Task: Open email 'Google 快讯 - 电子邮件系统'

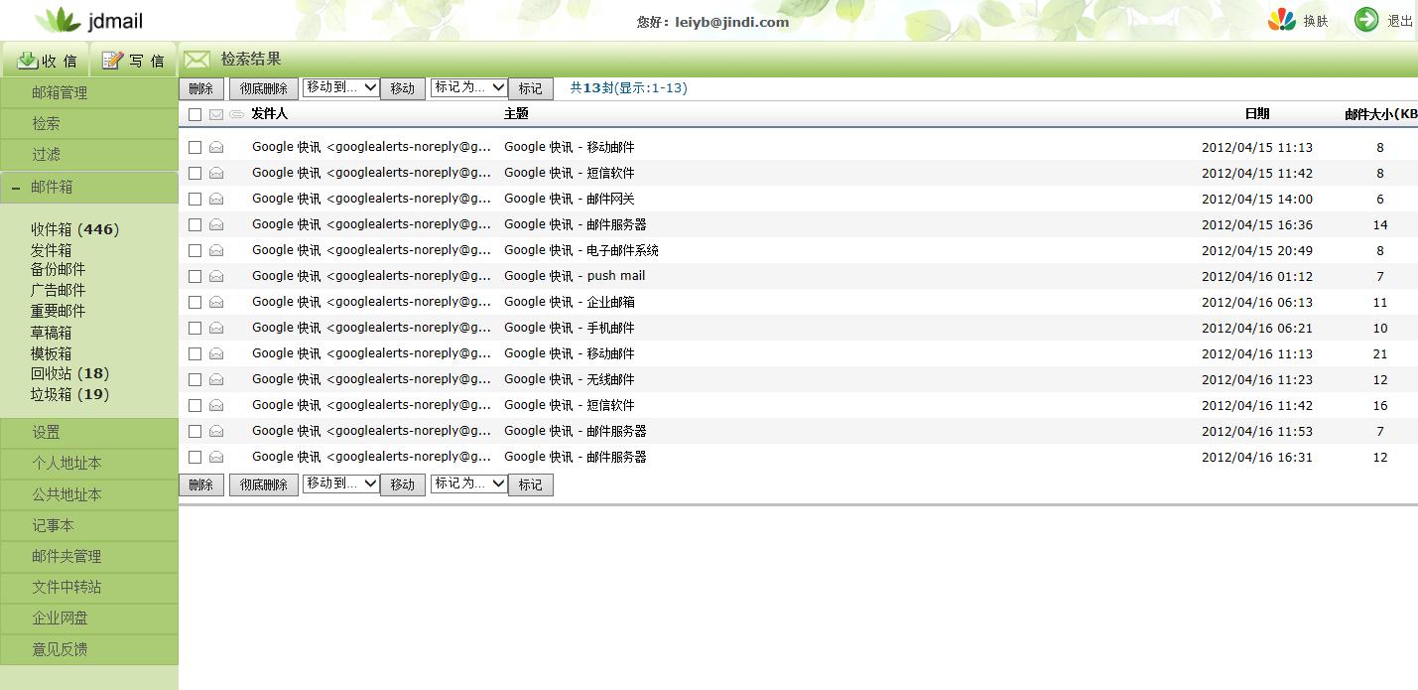Action: click(x=581, y=250)
